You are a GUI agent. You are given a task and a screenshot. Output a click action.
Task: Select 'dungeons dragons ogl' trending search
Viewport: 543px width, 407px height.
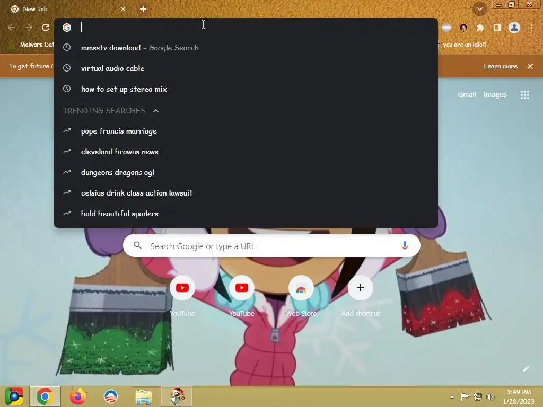point(246,172)
